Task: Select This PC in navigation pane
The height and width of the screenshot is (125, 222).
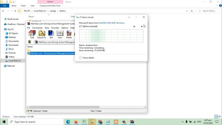Action: [x=9, y=29]
